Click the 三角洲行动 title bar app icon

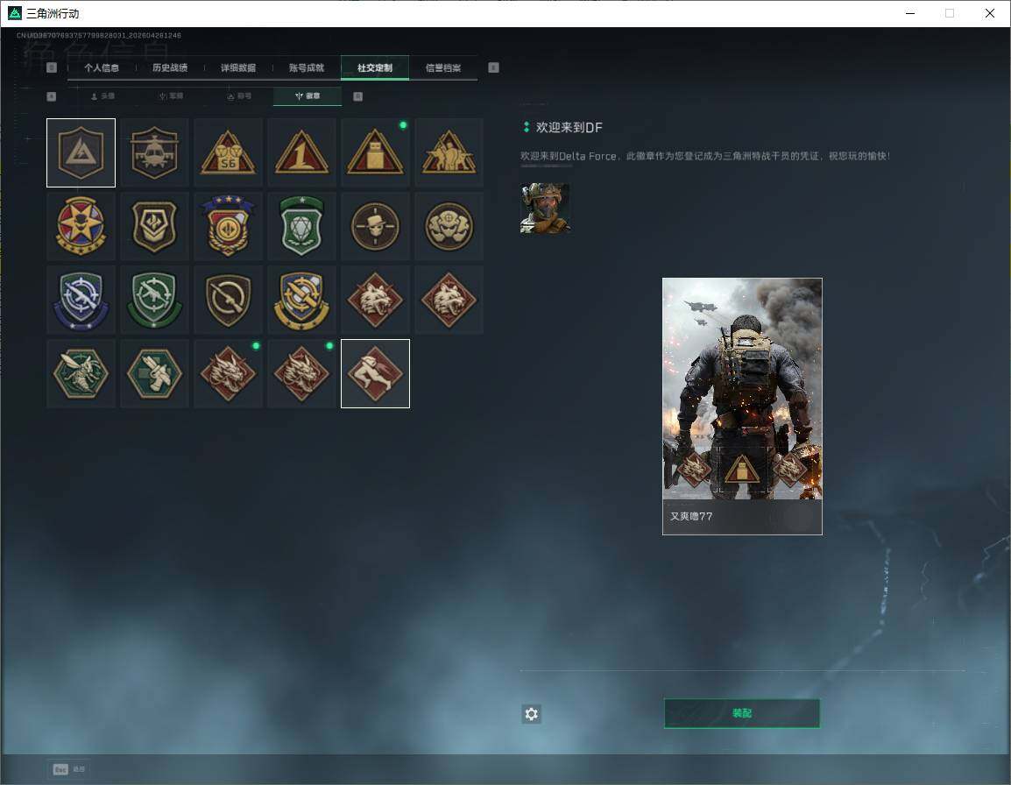coord(14,13)
